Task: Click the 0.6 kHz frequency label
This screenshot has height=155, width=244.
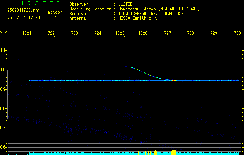Action: [x=3, y=147]
